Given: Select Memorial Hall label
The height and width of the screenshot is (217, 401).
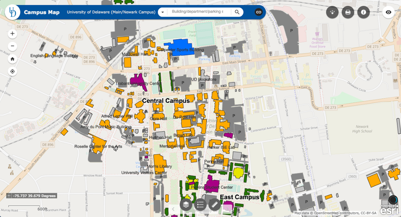Looking at the screenshot, I should (172, 146).
